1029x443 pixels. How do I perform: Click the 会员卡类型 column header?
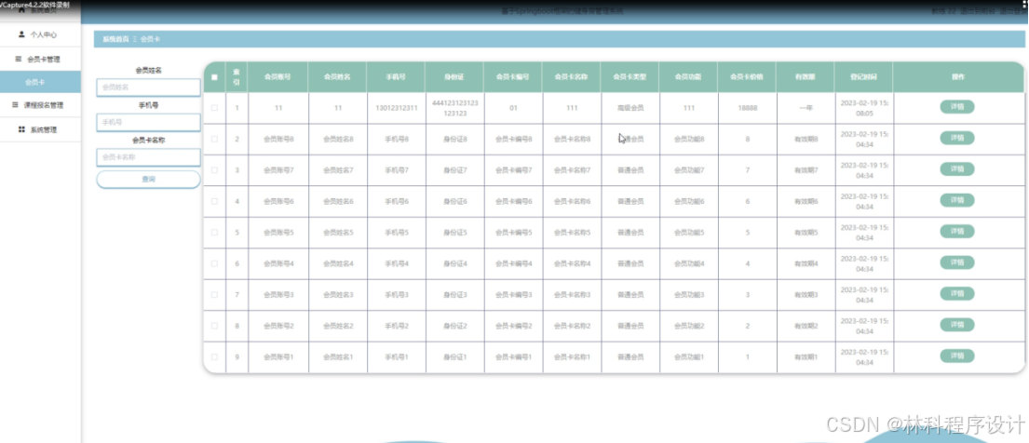(x=630, y=77)
